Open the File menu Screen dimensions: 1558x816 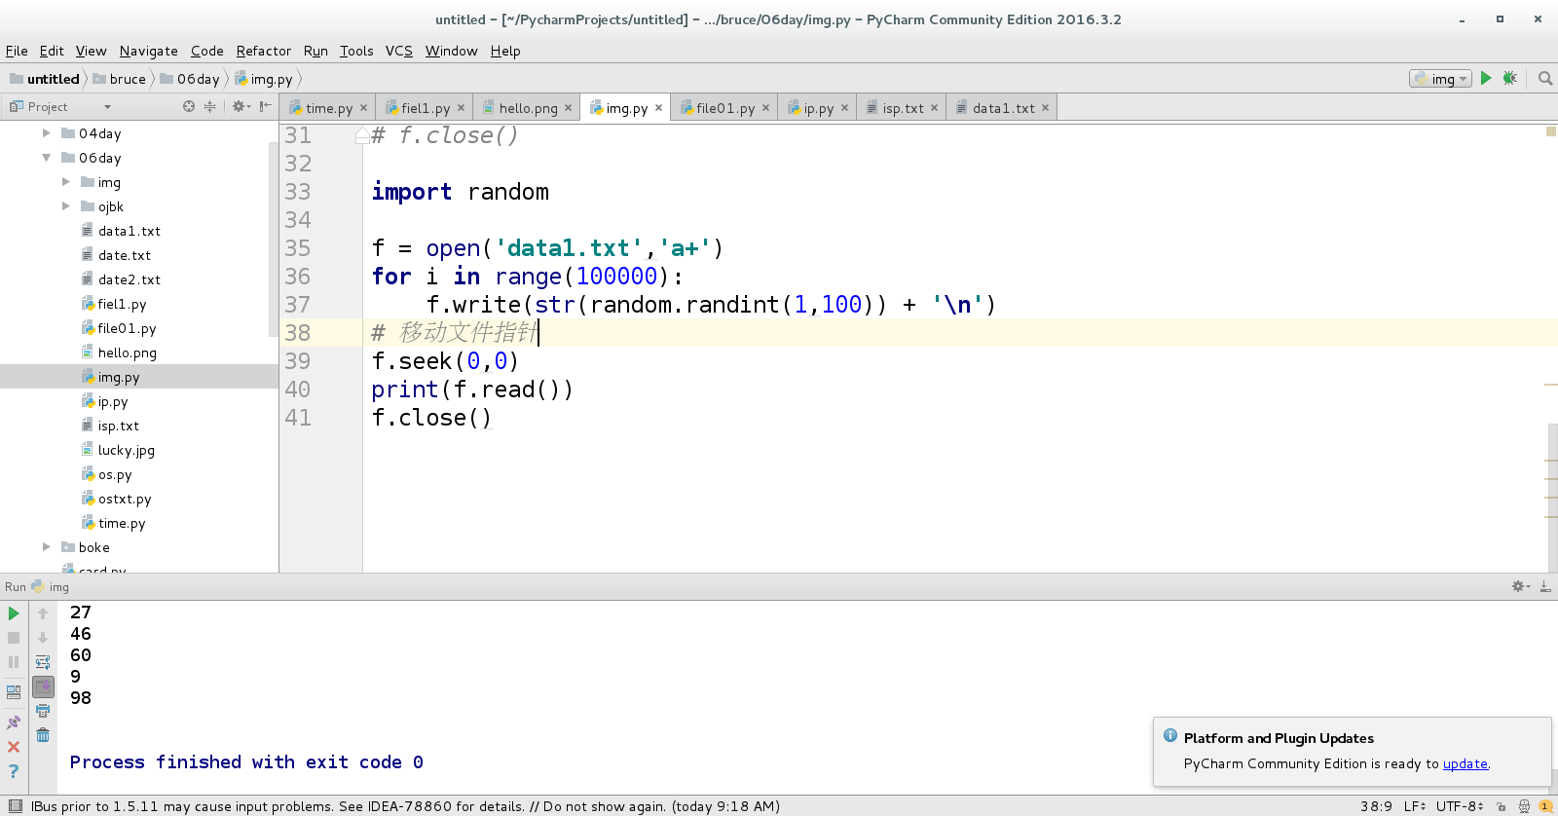point(17,51)
